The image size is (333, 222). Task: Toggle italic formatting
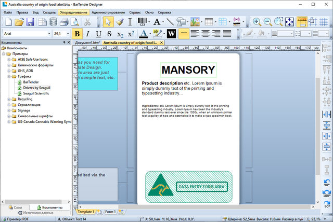(x=87, y=34)
